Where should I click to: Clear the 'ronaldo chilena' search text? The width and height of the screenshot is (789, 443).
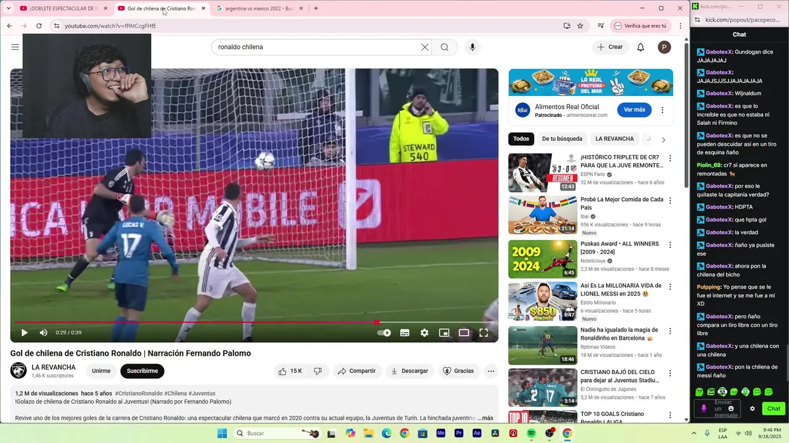[425, 47]
